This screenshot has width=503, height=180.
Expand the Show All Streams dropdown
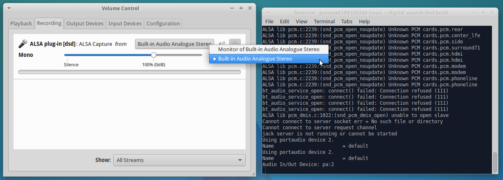point(179,160)
